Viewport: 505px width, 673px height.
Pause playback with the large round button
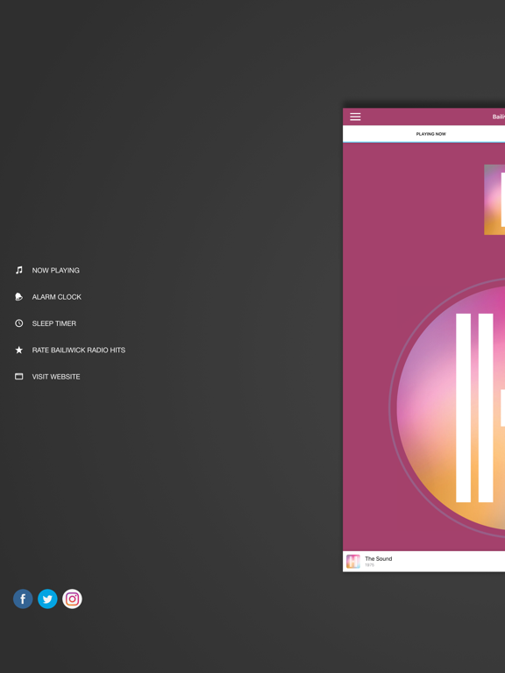(449, 407)
